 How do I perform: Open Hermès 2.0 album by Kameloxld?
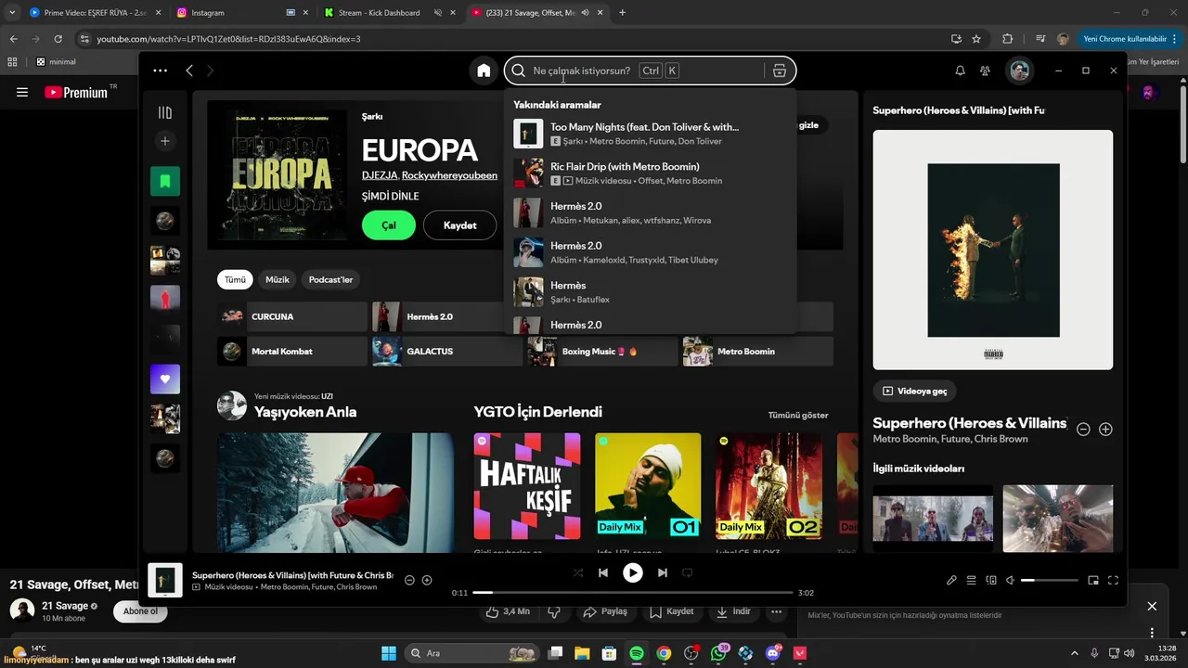pos(650,252)
